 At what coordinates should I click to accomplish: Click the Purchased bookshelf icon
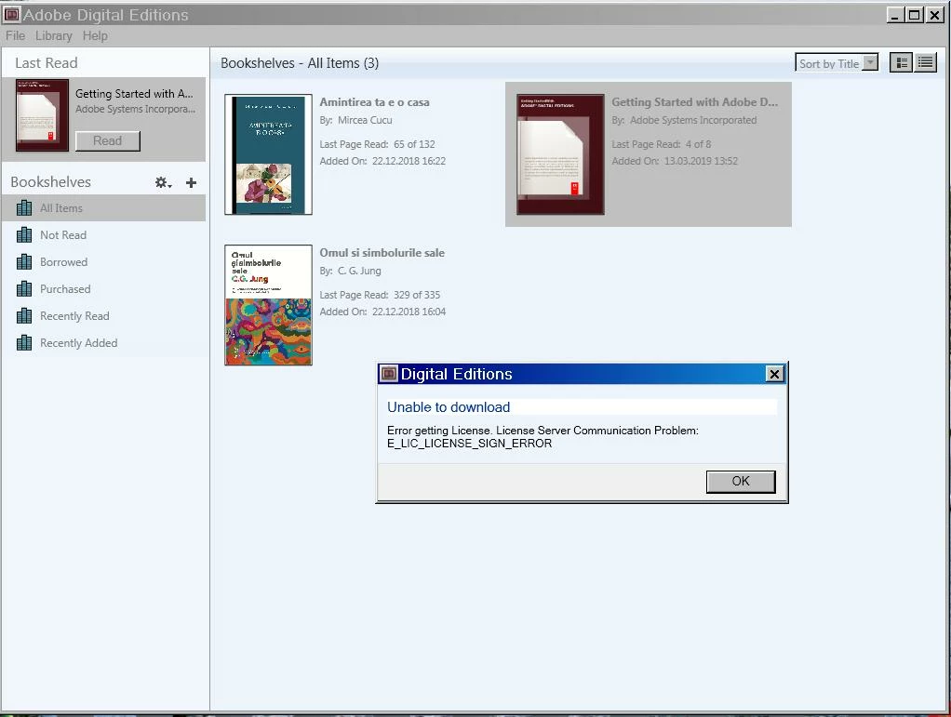(x=24, y=288)
